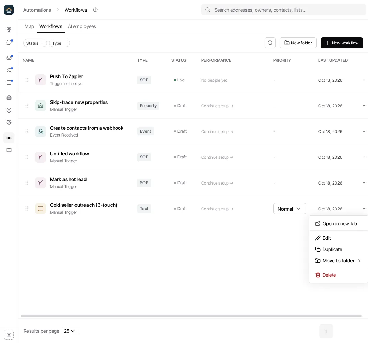Click the drag handle of Push To Zapier row

click(x=27, y=80)
